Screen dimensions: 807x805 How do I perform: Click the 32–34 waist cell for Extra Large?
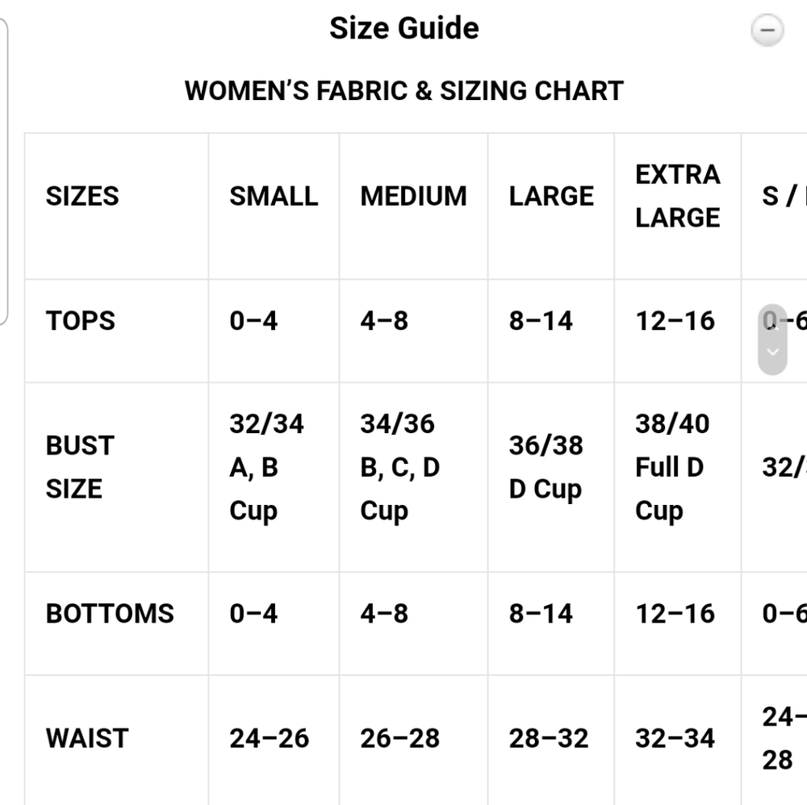pos(675,738)
